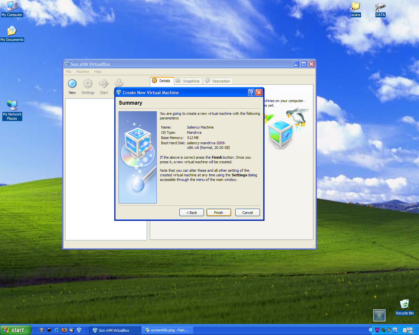Click the gray down-arrow Discard toolbar icon
This screenshot has height=335, width=419.
click(x=119, y=83)
